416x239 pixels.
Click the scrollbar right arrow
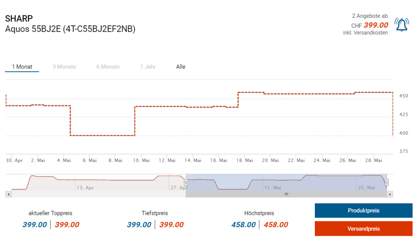[390, 194]
